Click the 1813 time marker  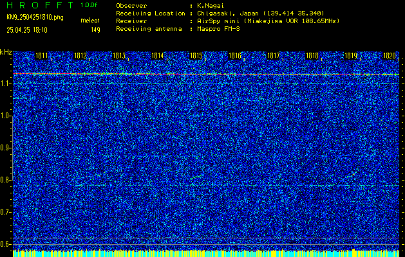pyautogui.click(x=119, y=55)
